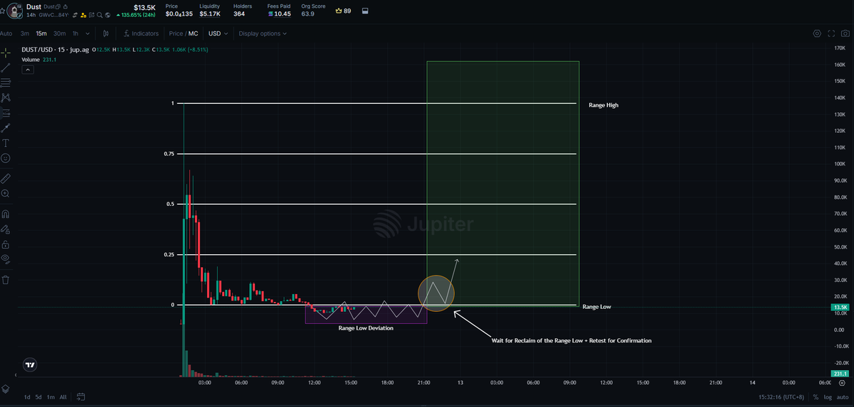Viewport: 854px width, 407px height.
Task: Select the ruler measure tool
Action: point(6,178)
